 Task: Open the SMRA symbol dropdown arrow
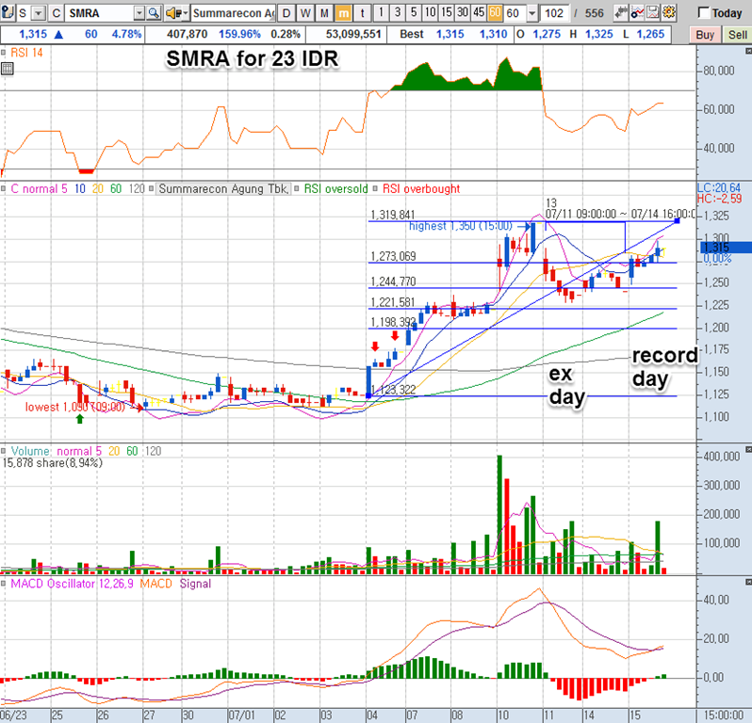[139, 13]
